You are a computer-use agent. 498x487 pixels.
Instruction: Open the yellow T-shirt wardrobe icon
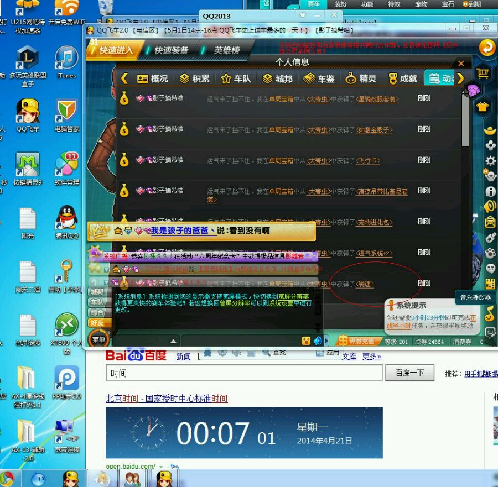click(483, 107)
